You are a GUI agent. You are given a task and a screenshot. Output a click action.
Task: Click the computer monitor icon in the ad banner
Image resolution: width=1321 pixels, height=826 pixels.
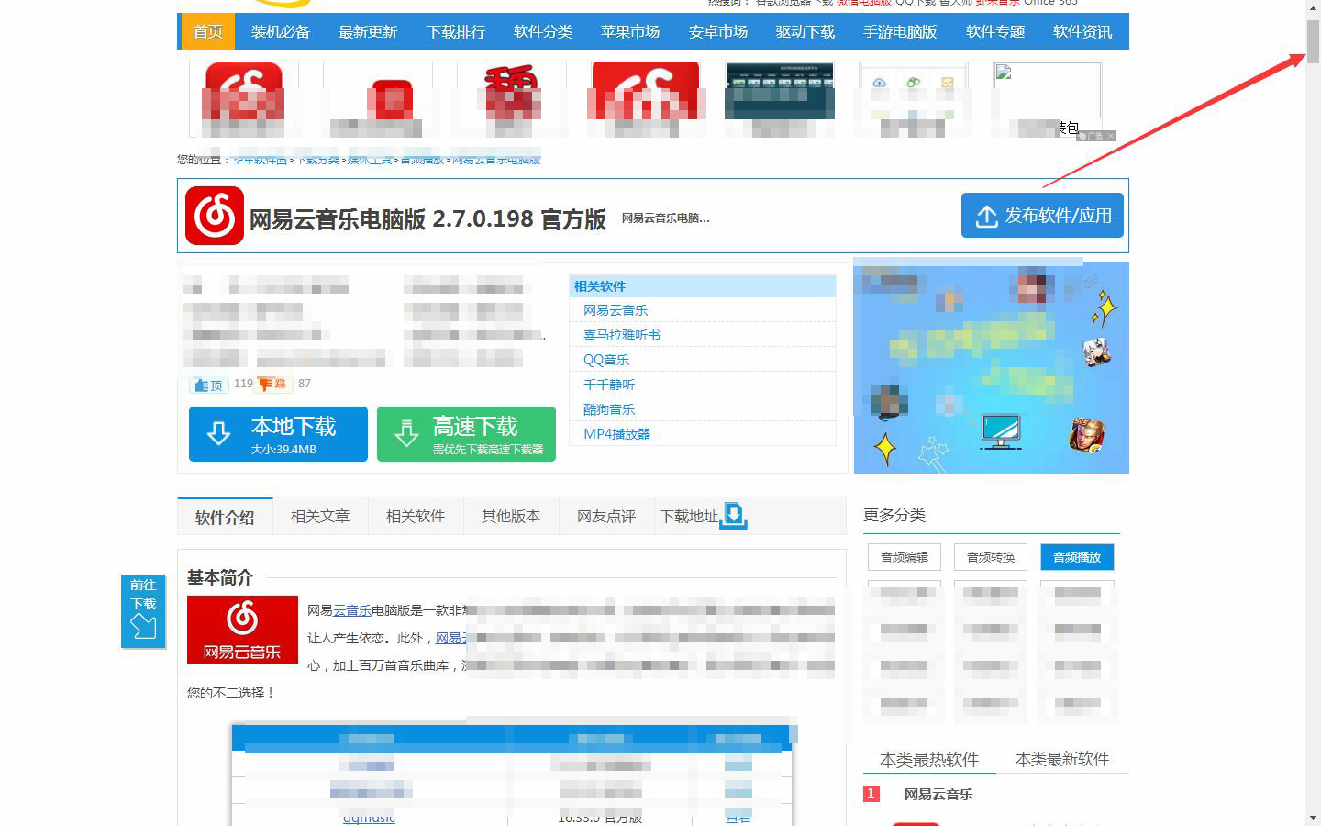(x=1000, y=431)
